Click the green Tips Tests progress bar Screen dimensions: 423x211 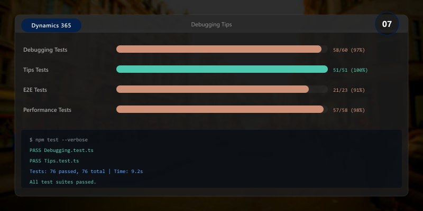coord(222,69)
